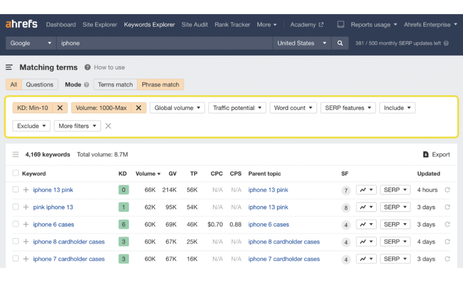
Task: Open the More filters dropdown
Action: click(x=77, y=126)
